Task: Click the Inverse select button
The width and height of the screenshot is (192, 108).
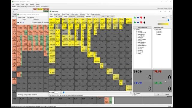Action: coord(65,17)
